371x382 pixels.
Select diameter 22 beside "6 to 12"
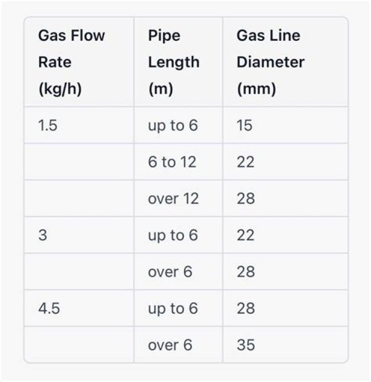click(x=246, y=162)
